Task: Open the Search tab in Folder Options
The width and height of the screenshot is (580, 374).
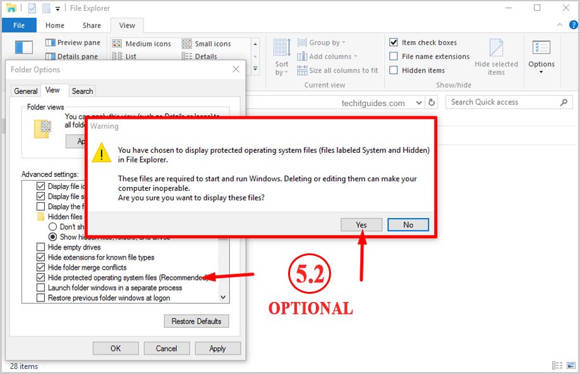Action: (82, 90)
